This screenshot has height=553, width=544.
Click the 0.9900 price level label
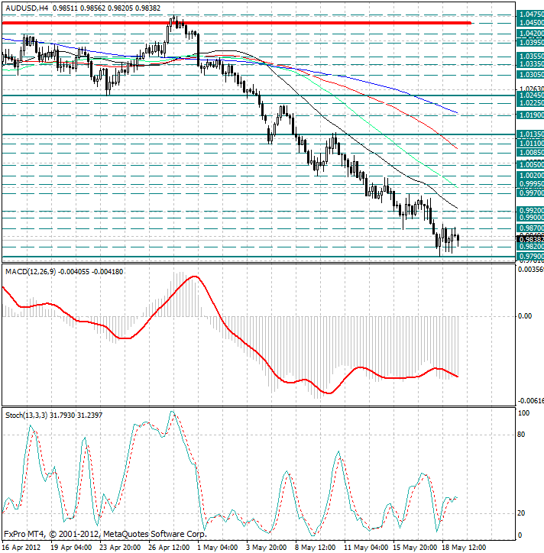[x=530, y=218]
